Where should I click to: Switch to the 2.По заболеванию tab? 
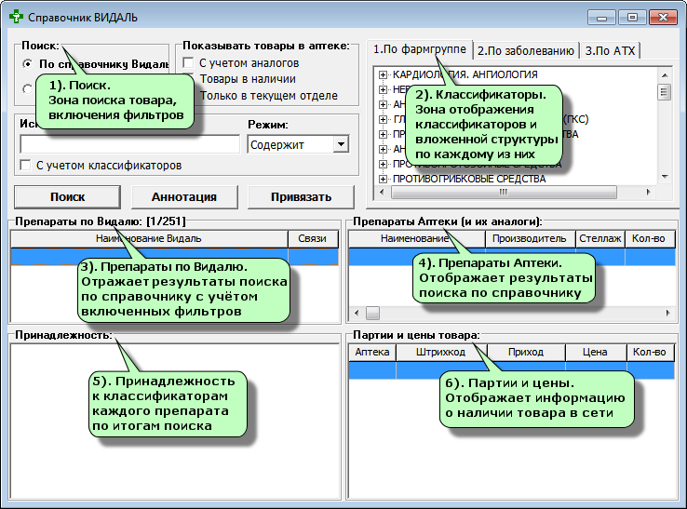[x=526, y=51]
